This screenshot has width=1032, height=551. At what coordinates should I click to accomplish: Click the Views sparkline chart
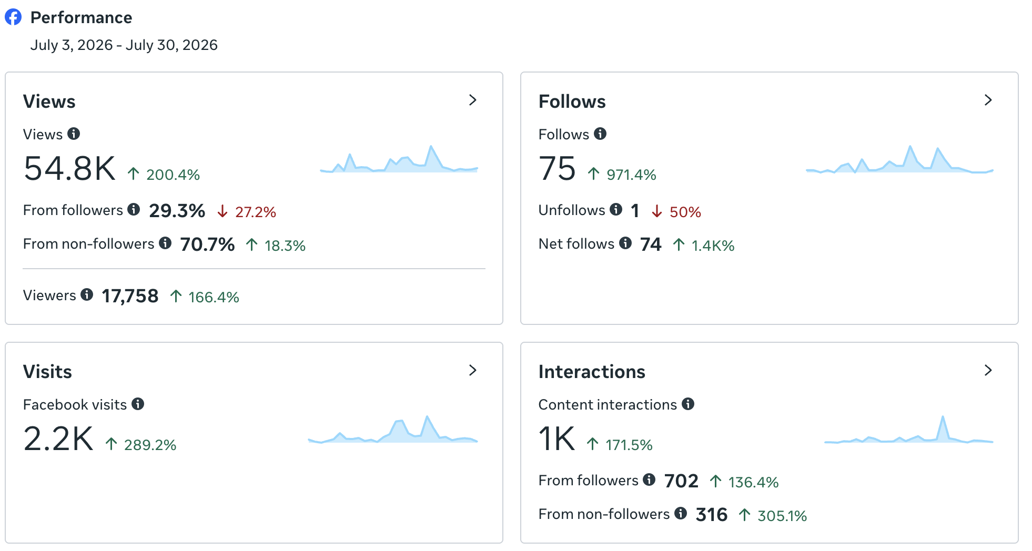coord(399,159)
